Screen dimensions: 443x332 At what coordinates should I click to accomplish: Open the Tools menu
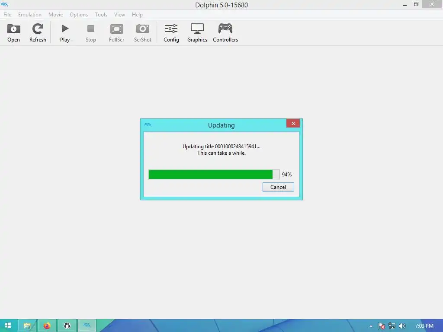coord(101,15)
